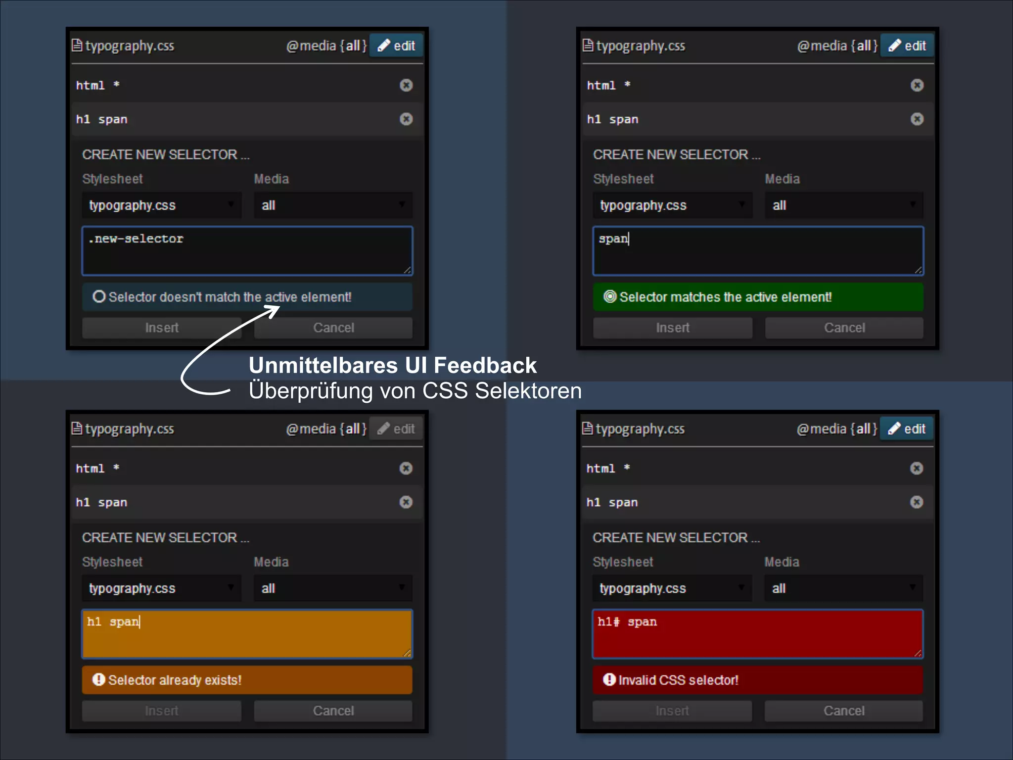Select html * row in bottom-right panel

pos(758,468)
